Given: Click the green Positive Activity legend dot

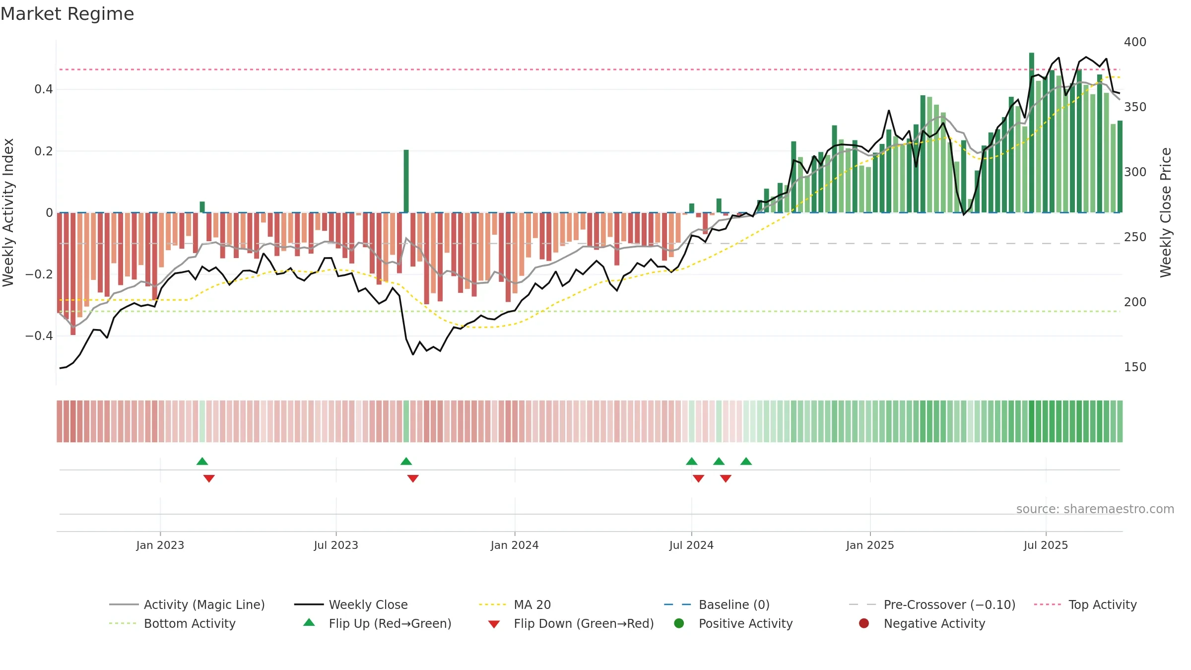Looking at the screenshot, I should 679,623.
